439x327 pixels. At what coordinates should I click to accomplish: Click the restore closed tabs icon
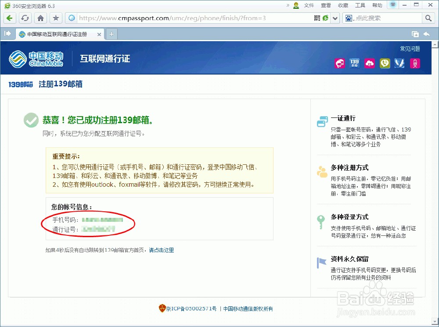(415, 34)
